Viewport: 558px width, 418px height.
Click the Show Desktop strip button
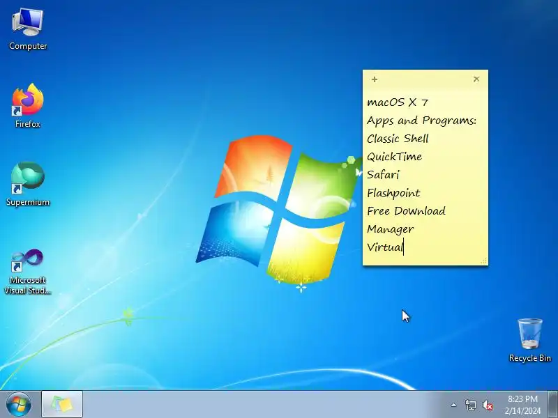tap(553, 405)
